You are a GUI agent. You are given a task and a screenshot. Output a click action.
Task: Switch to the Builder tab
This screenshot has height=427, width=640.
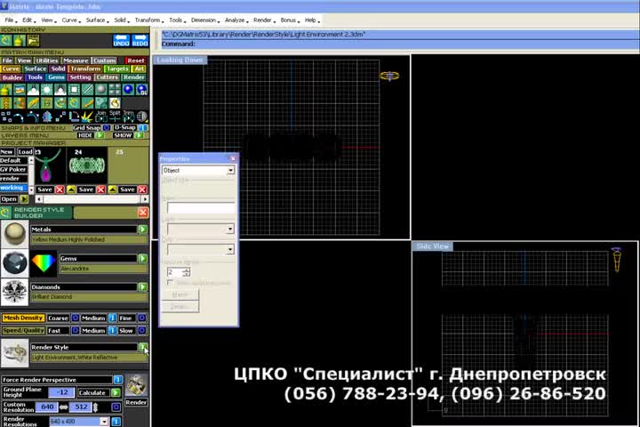(12, 77)
